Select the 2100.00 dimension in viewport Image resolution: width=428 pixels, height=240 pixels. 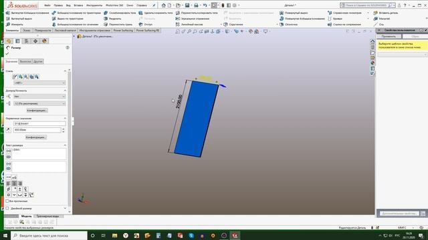click(179, 101)
